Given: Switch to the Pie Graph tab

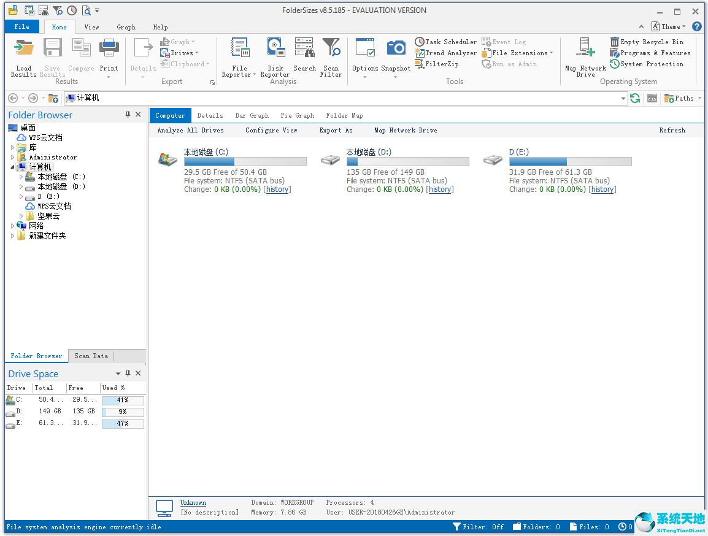Looking at the screenshot, I should [297, 115].
